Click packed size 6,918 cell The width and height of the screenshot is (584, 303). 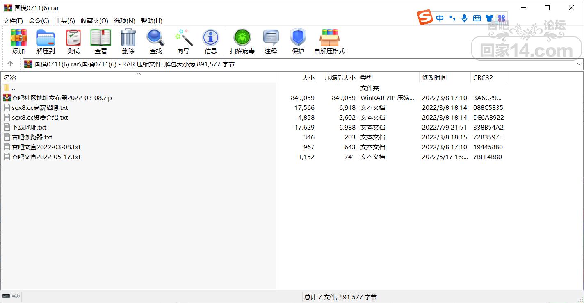click(x=347, y=107)
